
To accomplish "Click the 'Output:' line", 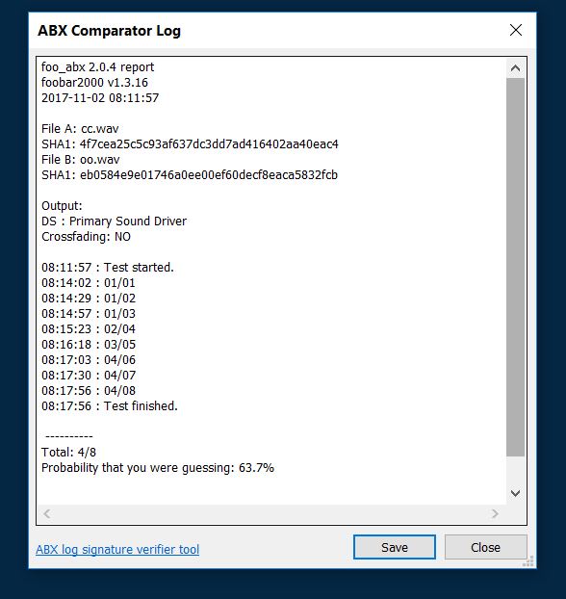I will point(62,206).
